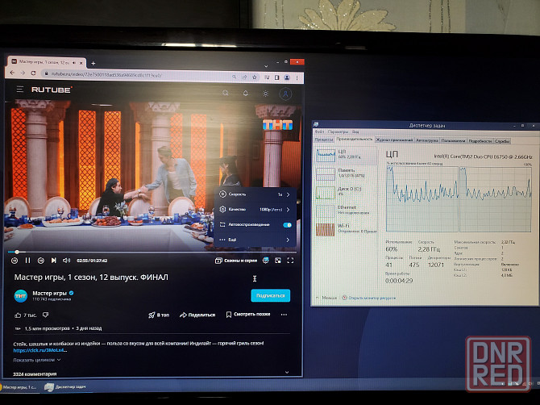Open the Скорость playback speed submenu
The width and height of the screenshot is (540, 405).
click(255, 194)
